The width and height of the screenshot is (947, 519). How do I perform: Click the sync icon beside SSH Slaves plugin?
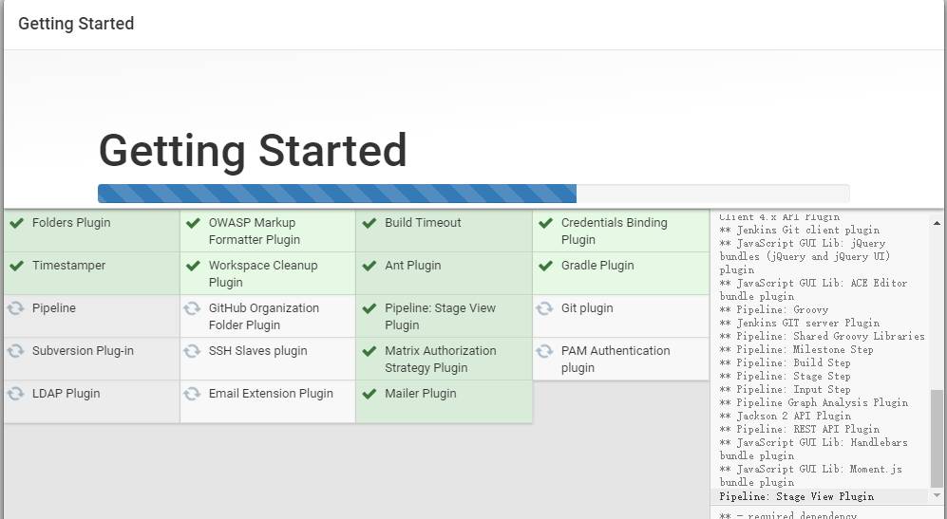tap(192, 351)
